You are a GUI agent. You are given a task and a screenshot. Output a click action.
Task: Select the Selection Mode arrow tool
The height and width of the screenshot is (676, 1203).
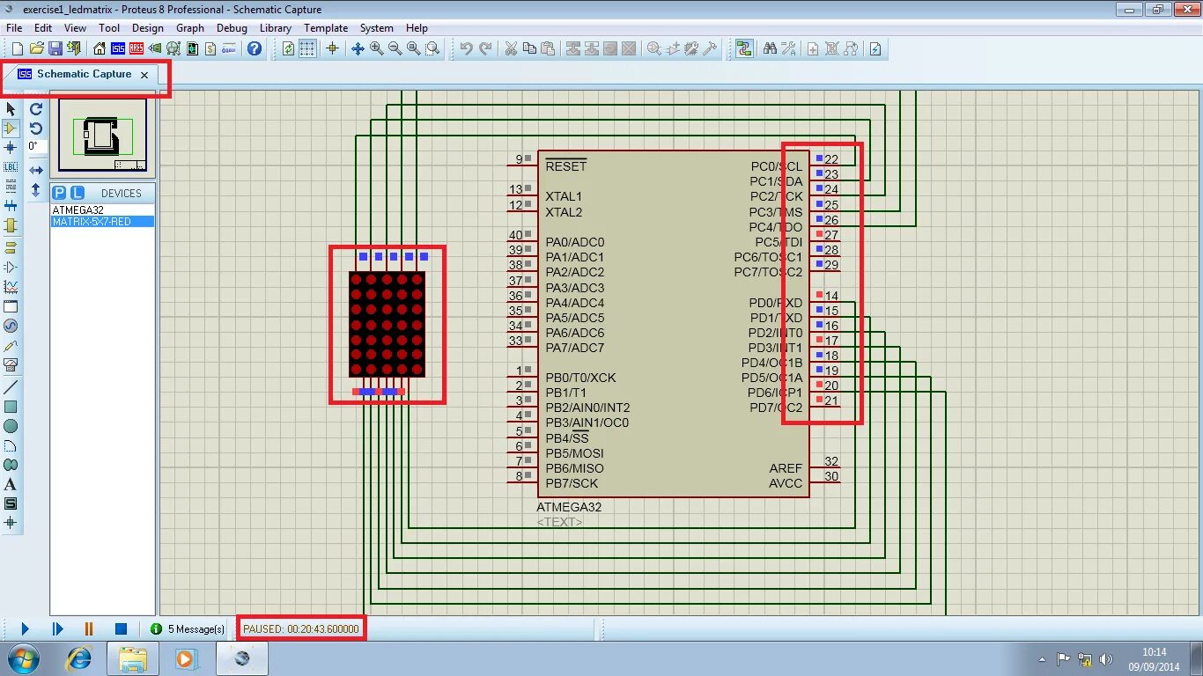(x=11, y=108)
